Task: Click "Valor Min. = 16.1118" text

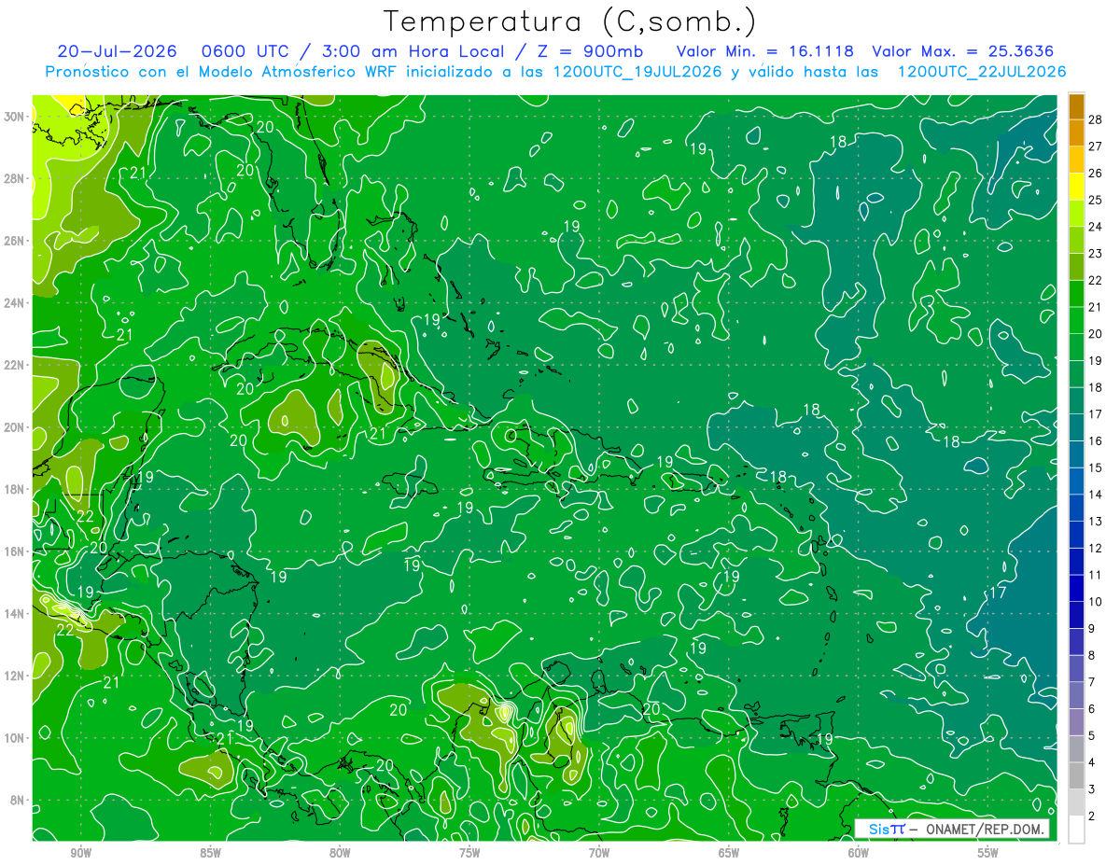Action: click(764, 51)
